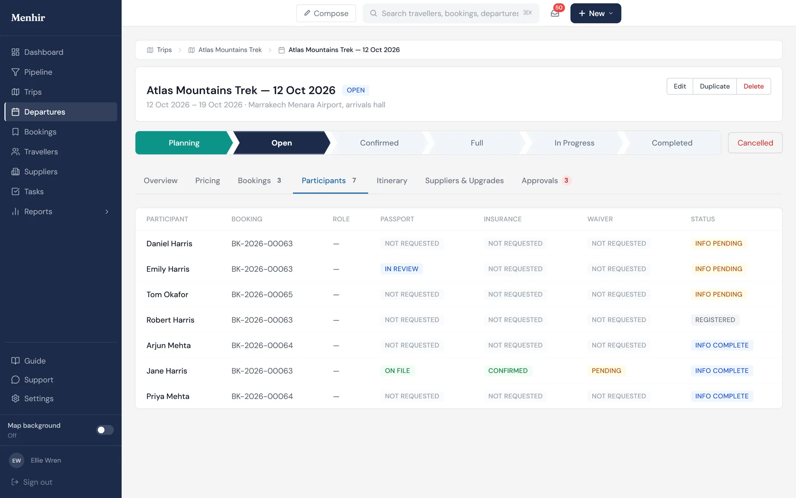This screenshot has width=796, height=498.
Task: Switch to the Pricing tab
Action: tap(208, 181)
